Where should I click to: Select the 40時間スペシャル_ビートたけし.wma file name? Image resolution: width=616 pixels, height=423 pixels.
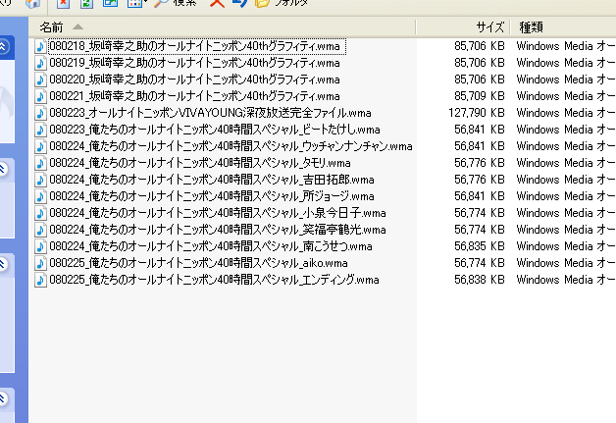click(215, 130)
